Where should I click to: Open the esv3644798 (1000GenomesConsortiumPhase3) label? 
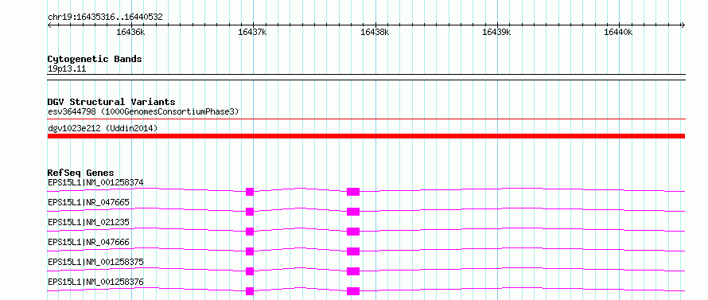pyautogui.click(x=143, y=111)
